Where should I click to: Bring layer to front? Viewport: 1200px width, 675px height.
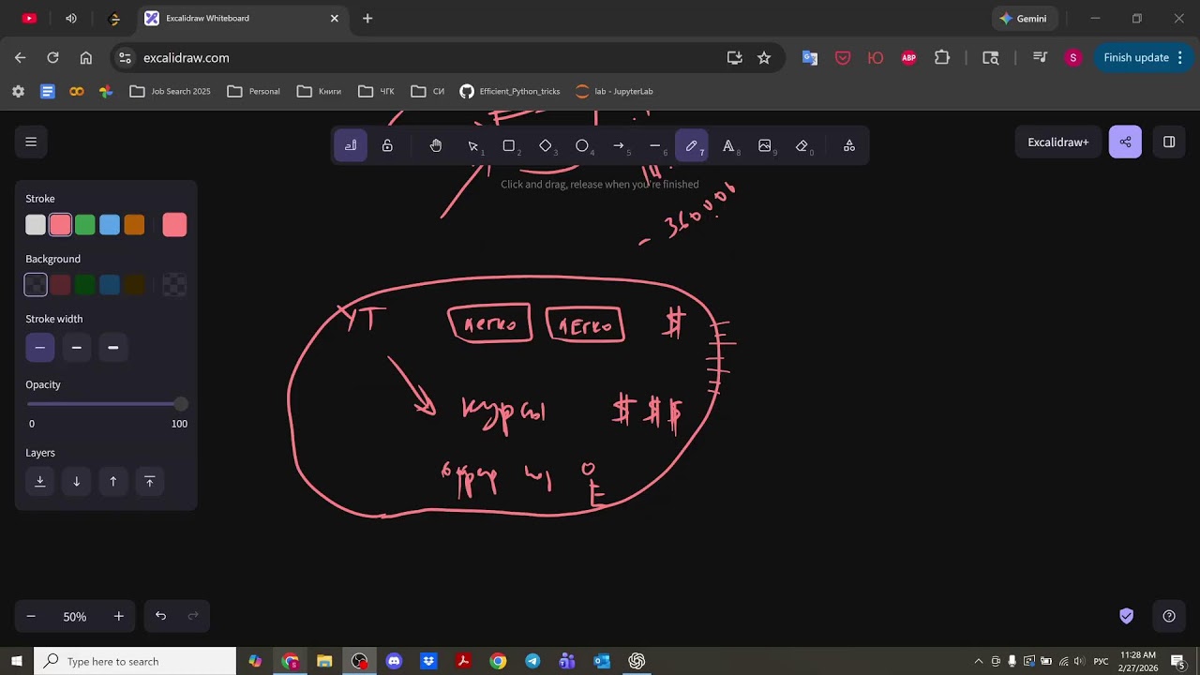(150, 482)
